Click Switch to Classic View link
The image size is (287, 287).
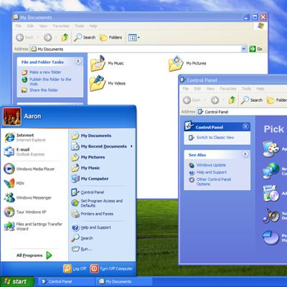click(x=215, y=138)
